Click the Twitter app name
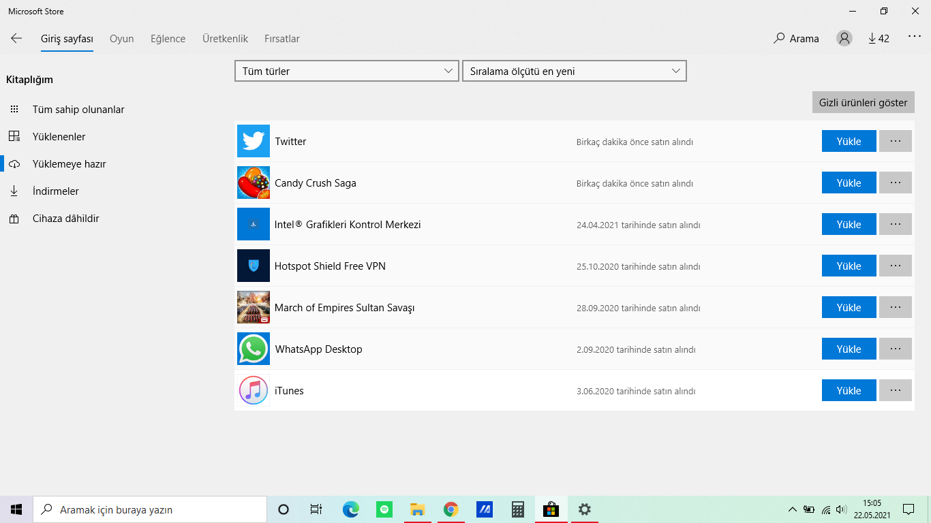 coord(291,142)
